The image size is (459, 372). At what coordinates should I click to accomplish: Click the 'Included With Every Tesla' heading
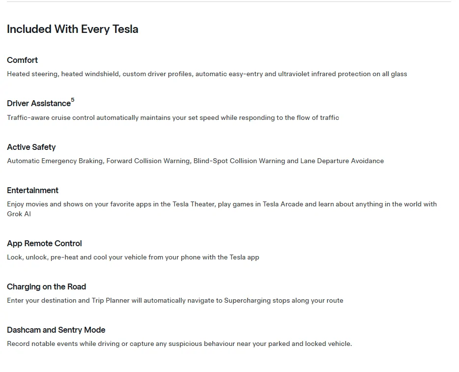(x=72, y=29)
